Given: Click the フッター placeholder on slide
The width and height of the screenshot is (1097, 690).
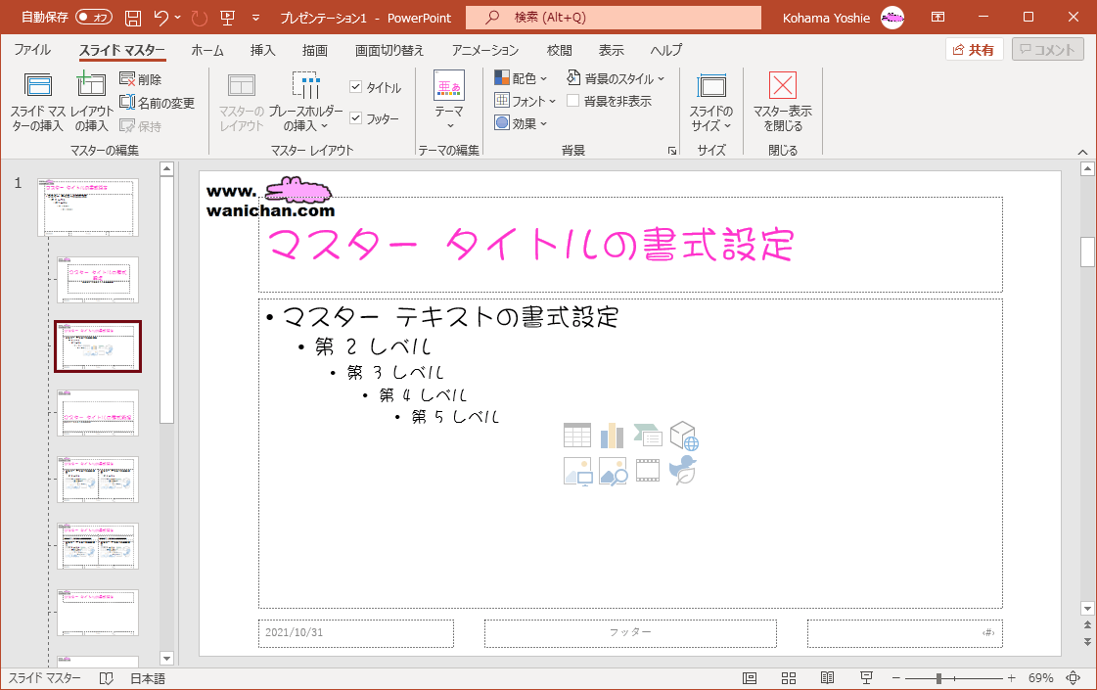Looking at the screenshot, I should pyautogui.click(x=629, y=632).
